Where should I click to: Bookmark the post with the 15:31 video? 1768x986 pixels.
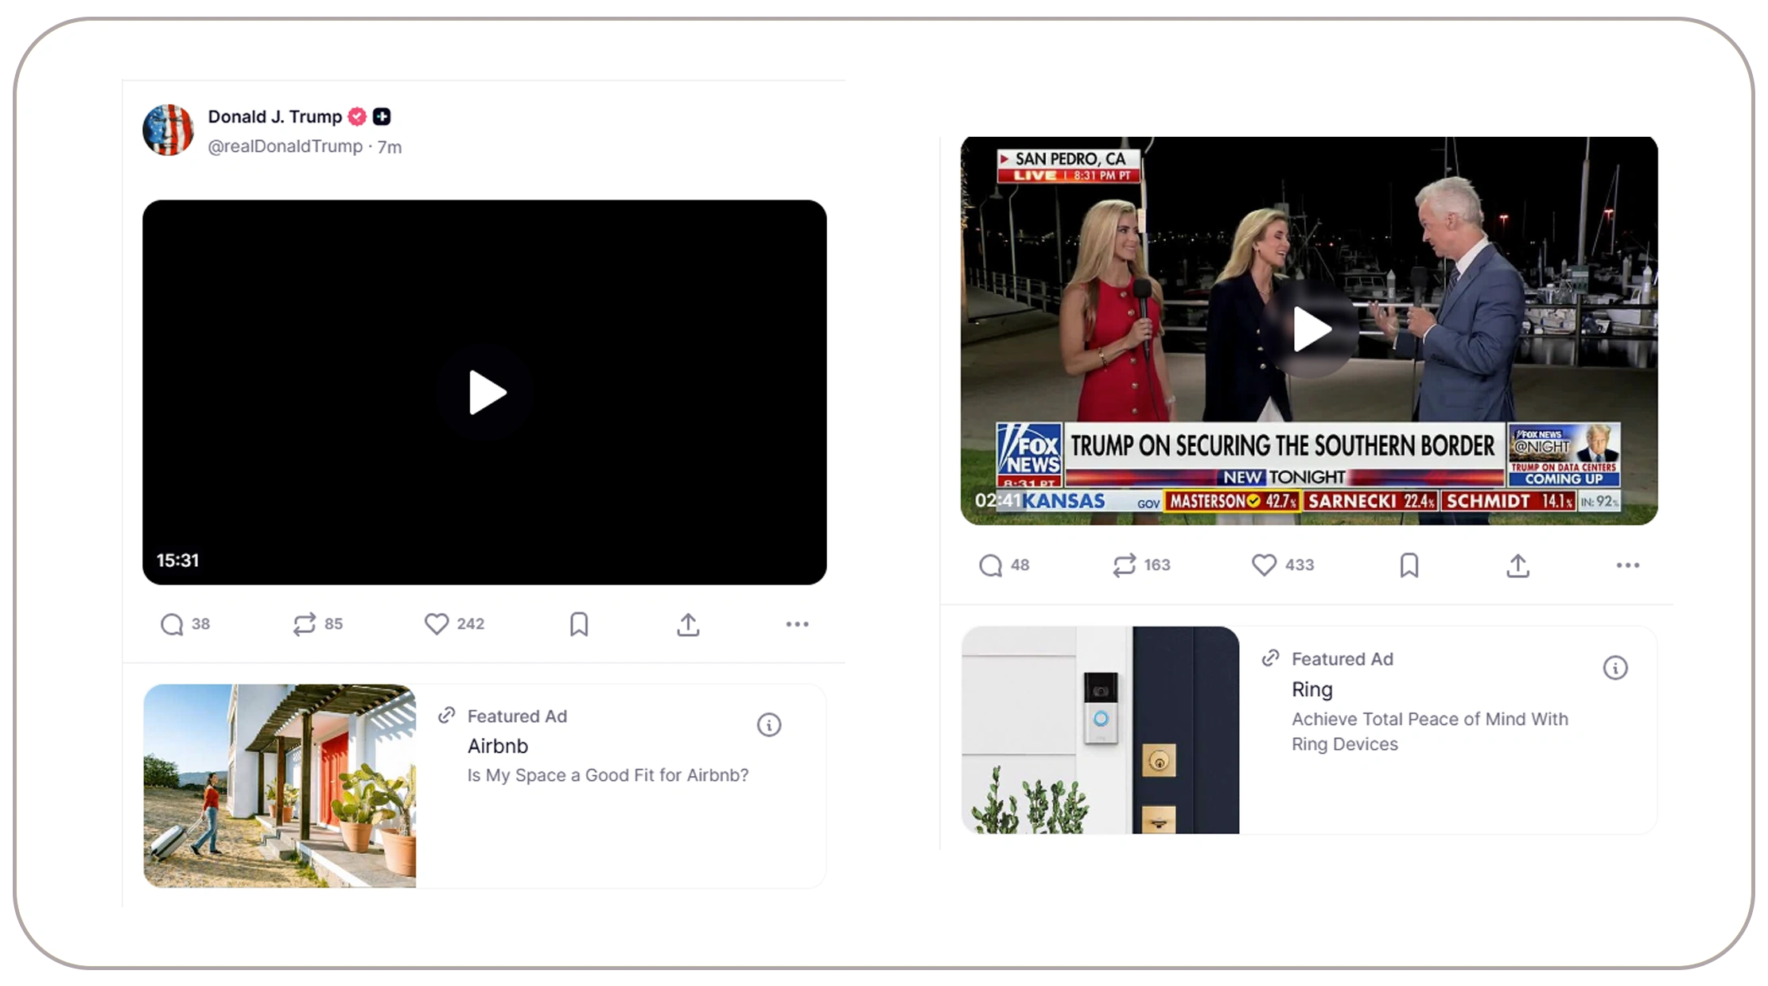[x=579, y=624]
